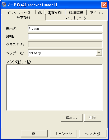Click the 追加... button

coord(72,118)
